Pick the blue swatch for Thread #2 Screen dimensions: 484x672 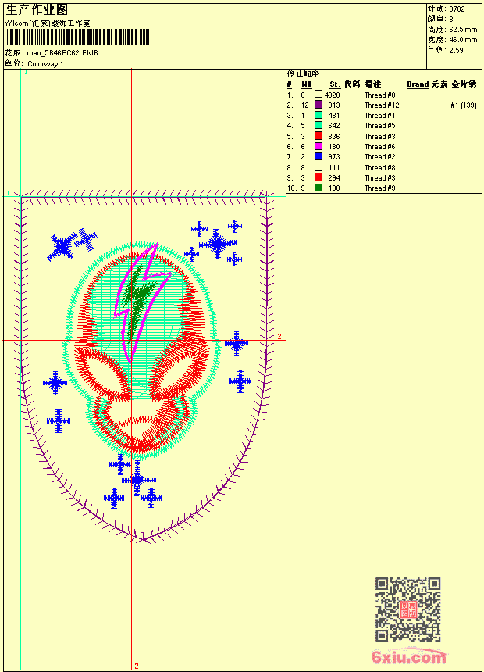point(319,156)
